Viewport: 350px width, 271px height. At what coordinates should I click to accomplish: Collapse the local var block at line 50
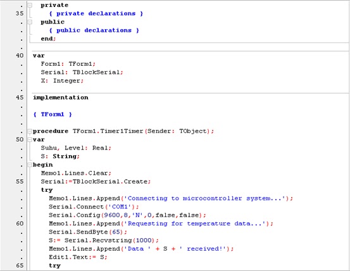coord(30,140)
